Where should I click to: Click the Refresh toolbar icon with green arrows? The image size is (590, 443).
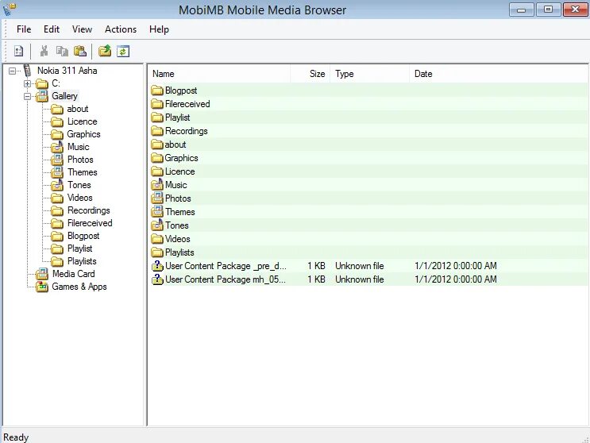[x=123, y=51]
